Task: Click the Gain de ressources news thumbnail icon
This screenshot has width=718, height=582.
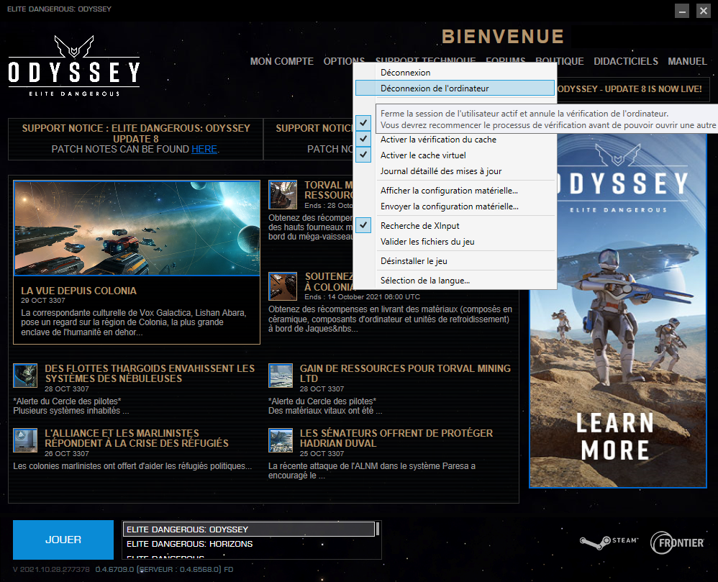Action: [x=281, y=376]
